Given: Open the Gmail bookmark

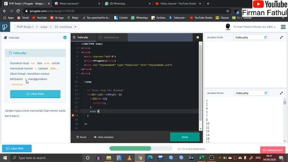Looking at the screenshot, I should coord(23,18).
